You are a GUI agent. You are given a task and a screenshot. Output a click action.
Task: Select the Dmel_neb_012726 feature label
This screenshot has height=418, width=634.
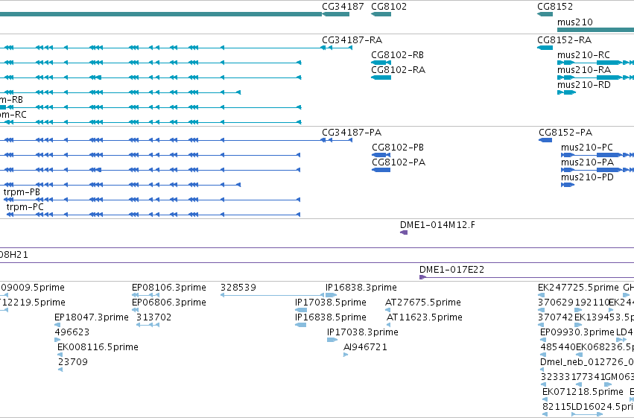583,362
